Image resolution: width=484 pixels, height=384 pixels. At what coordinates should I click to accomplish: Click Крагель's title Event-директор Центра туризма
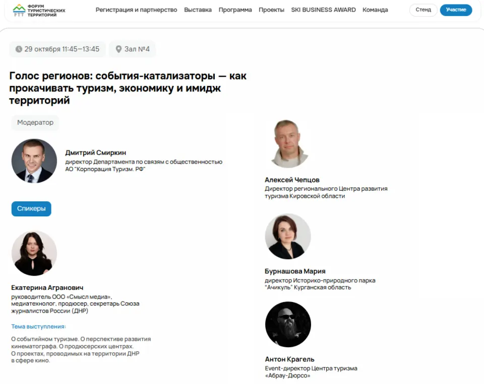311,372
